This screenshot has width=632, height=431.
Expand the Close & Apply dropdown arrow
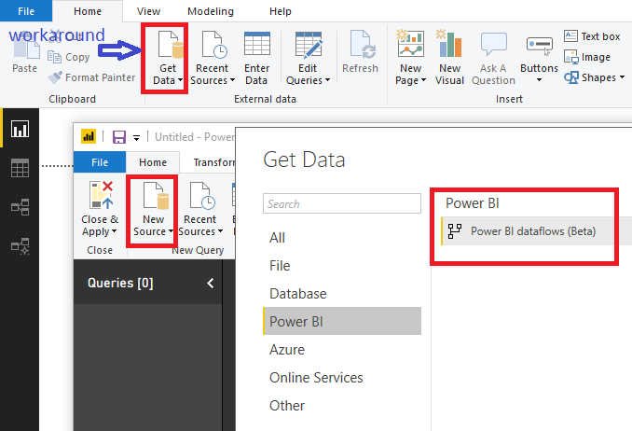coord(114,231)
